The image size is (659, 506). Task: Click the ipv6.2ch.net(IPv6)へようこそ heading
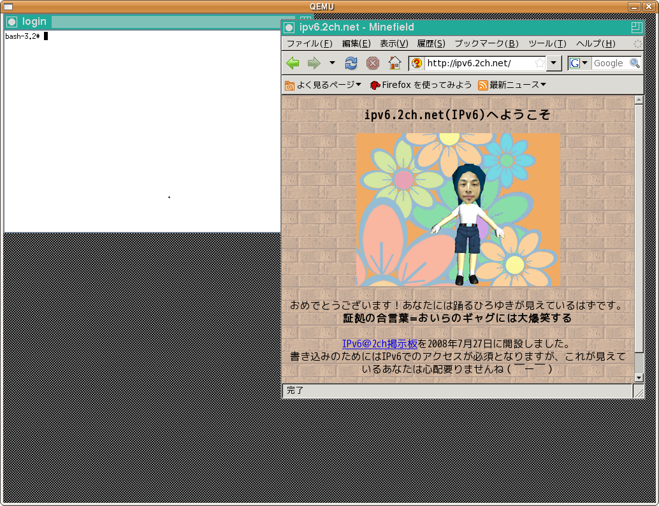pos(457,114)
